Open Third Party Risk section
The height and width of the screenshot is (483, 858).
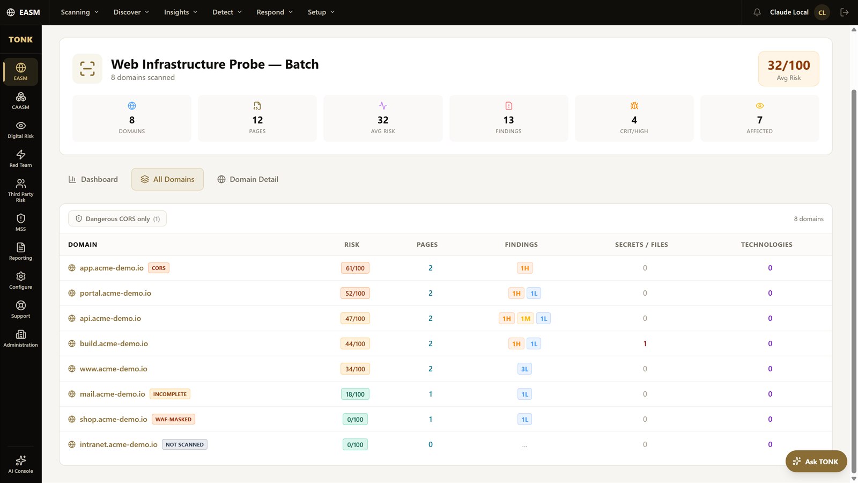coord(20,190)
